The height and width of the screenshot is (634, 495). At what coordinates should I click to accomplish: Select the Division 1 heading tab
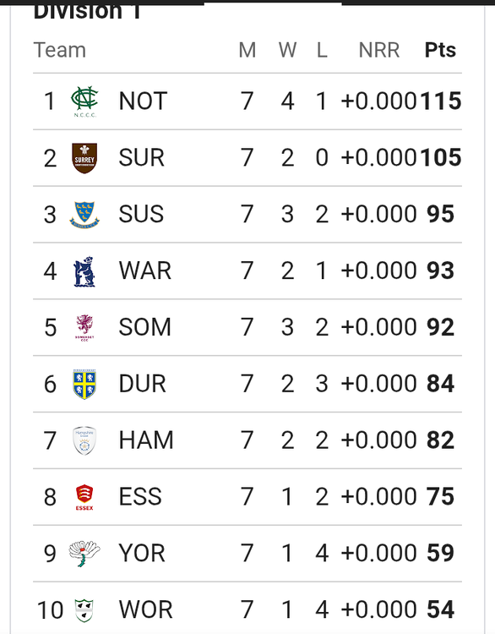click(87, 11)
